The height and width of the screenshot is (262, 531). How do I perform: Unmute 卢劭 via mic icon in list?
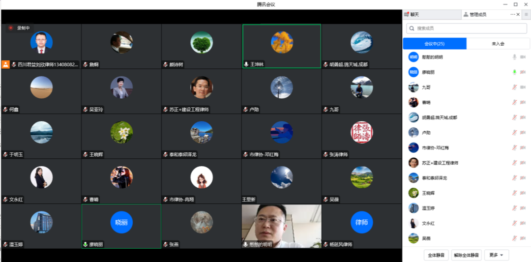[x=514, y=132]
